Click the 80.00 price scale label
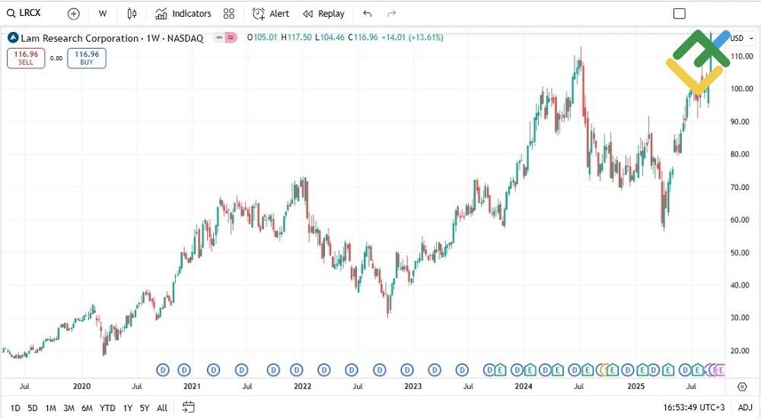The width and height of the screenshot is (761, 418). (x=741, y=154)
